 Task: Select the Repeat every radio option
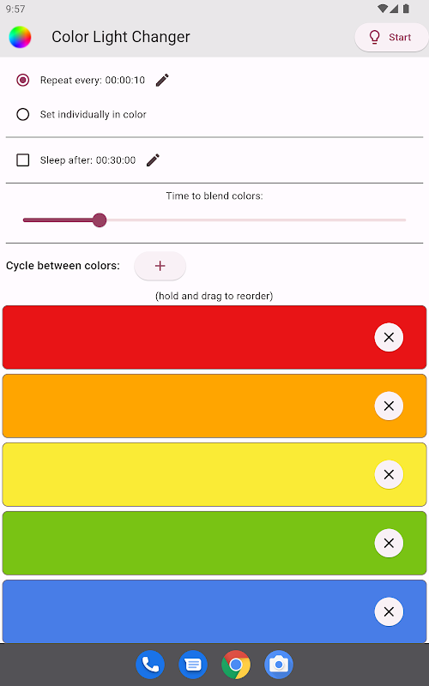(23, 80)
